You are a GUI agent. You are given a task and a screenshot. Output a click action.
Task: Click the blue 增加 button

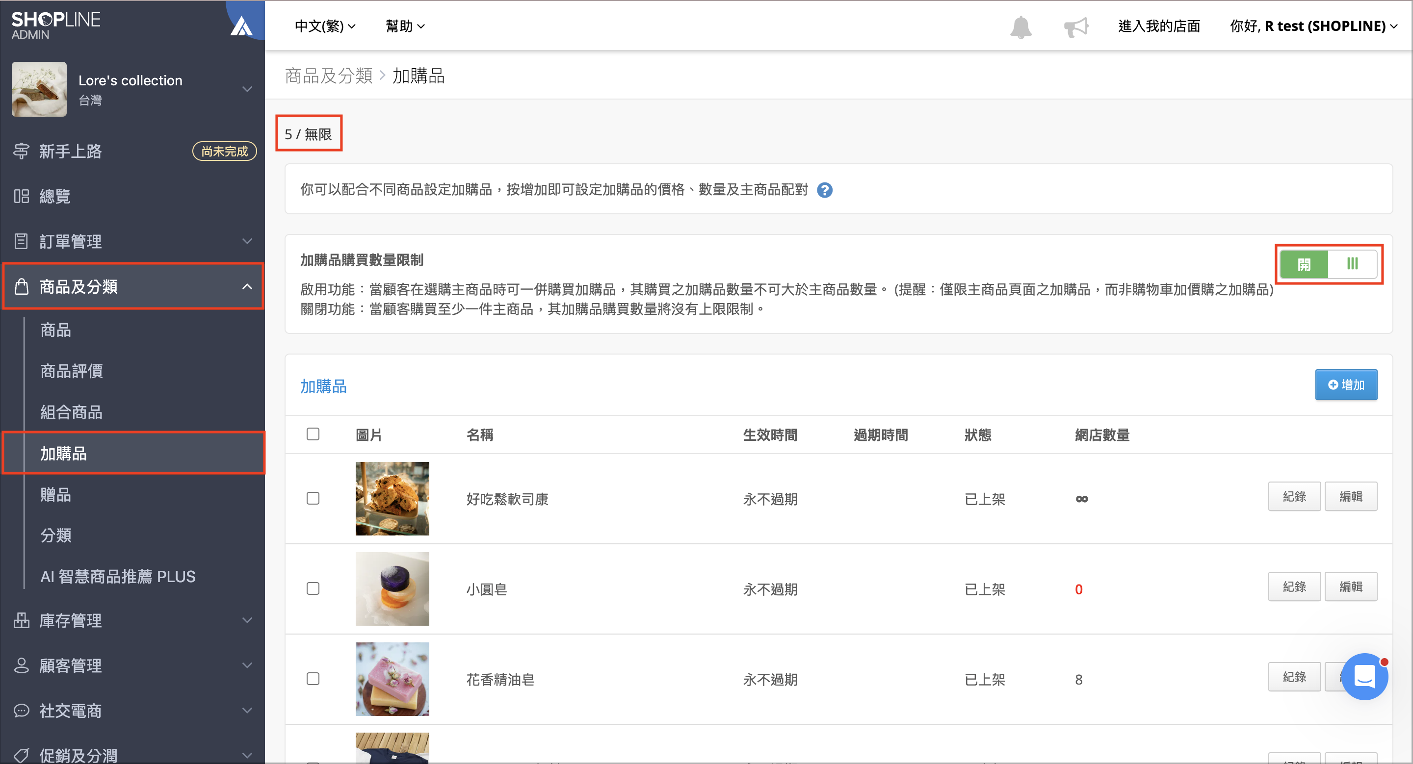[x=1345, y=385]
